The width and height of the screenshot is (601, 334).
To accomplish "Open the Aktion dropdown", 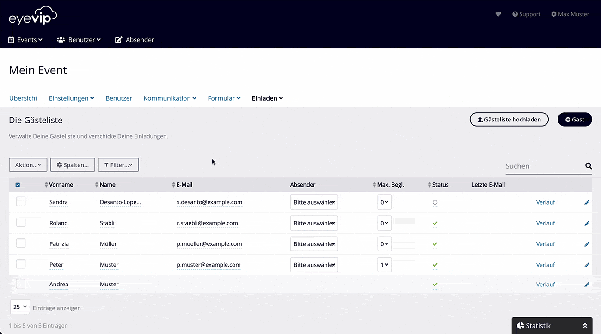I will coord(28,164).
